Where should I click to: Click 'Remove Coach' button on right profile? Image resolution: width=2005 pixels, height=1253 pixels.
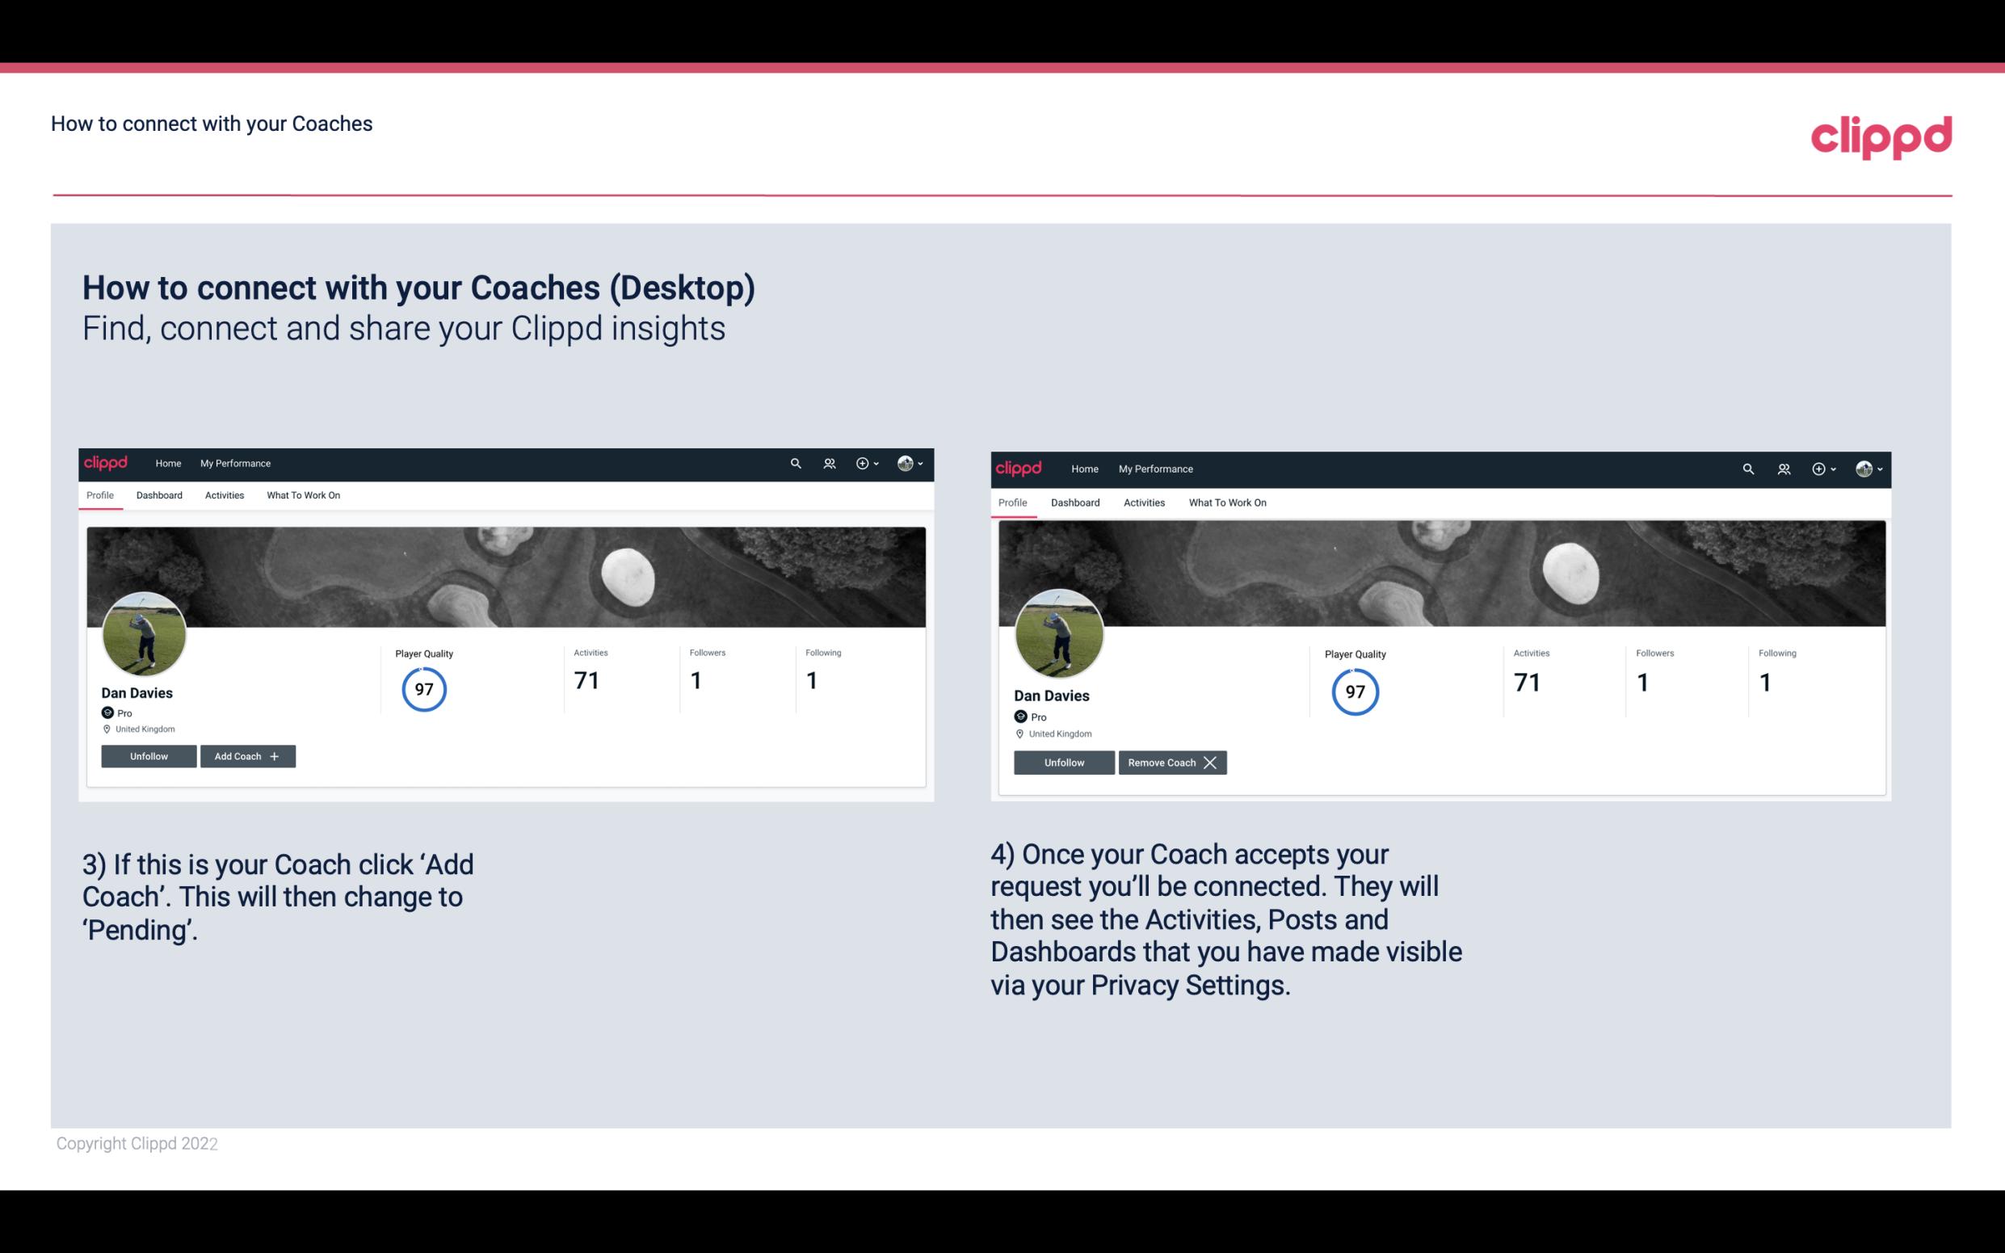[1171, 761]
